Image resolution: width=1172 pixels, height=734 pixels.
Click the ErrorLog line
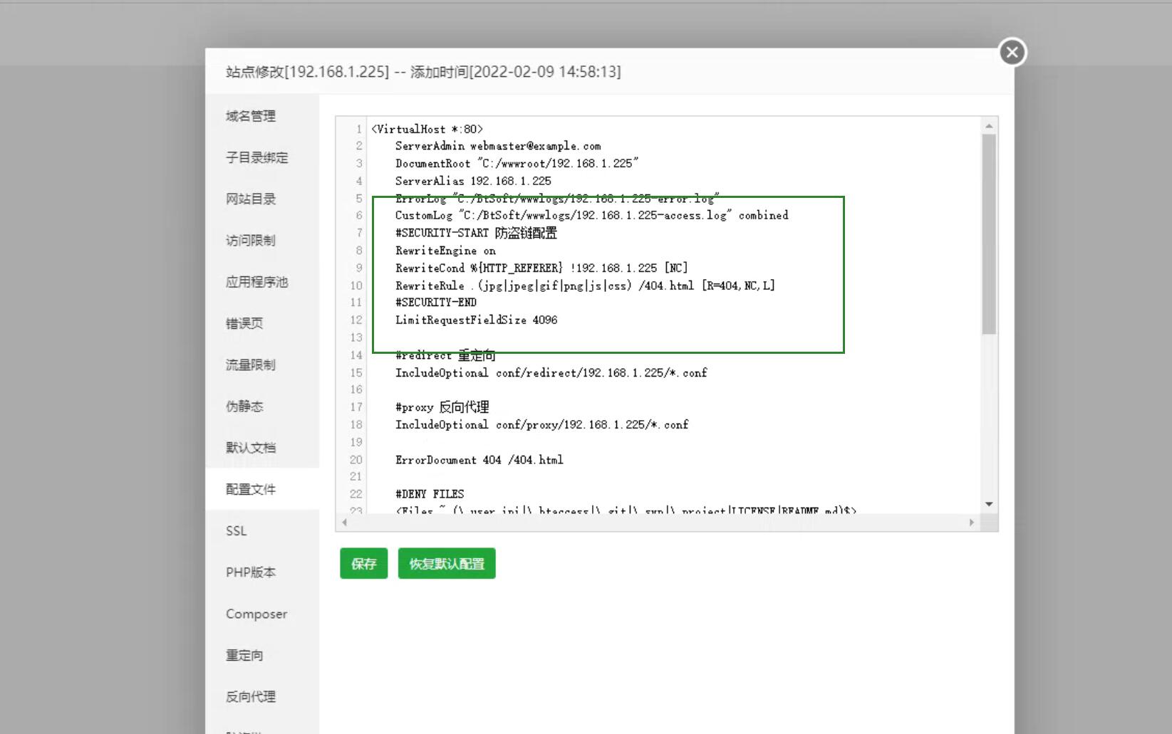pyautogui.click(x=558, y=198)
